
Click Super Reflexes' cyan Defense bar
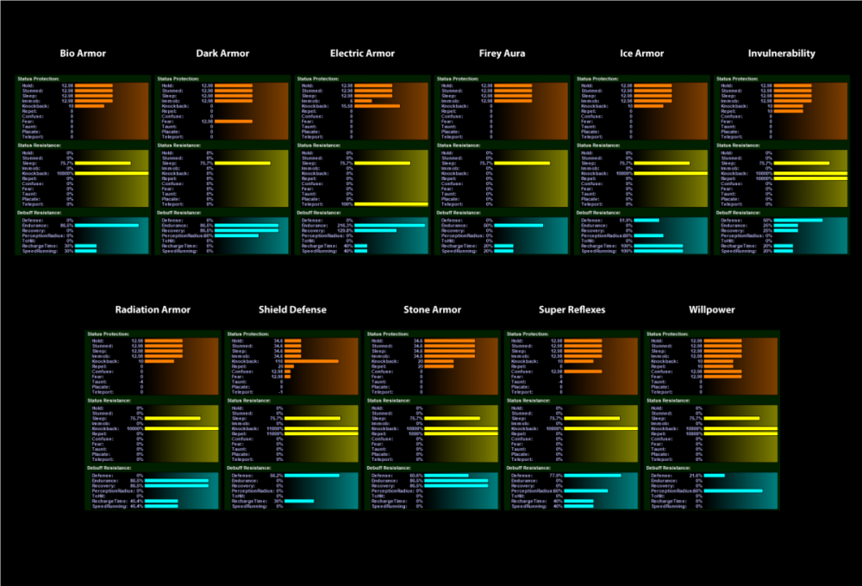(x=592, y=476)
